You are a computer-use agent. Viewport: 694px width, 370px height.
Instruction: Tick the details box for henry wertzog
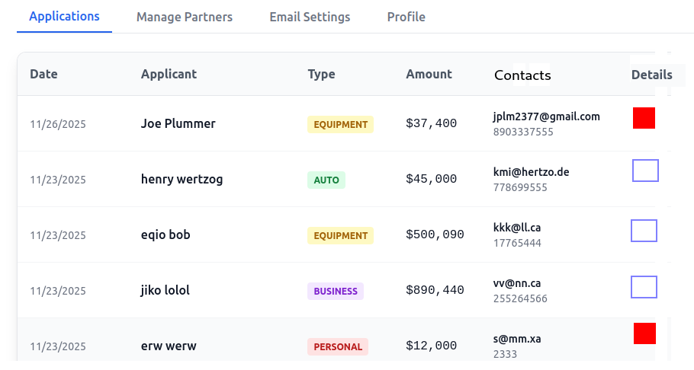[x=645, y=171]
